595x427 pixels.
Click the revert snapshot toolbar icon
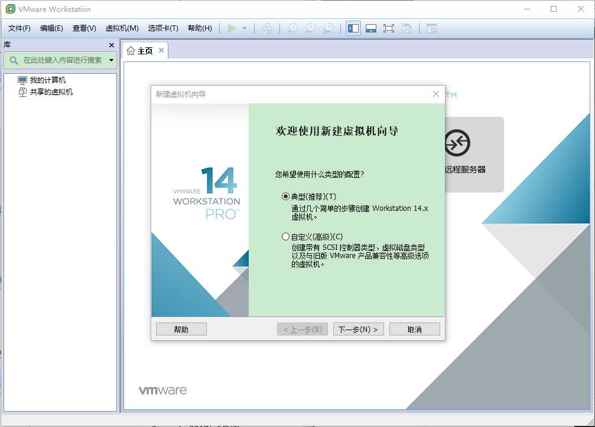[x=310, y=28]
